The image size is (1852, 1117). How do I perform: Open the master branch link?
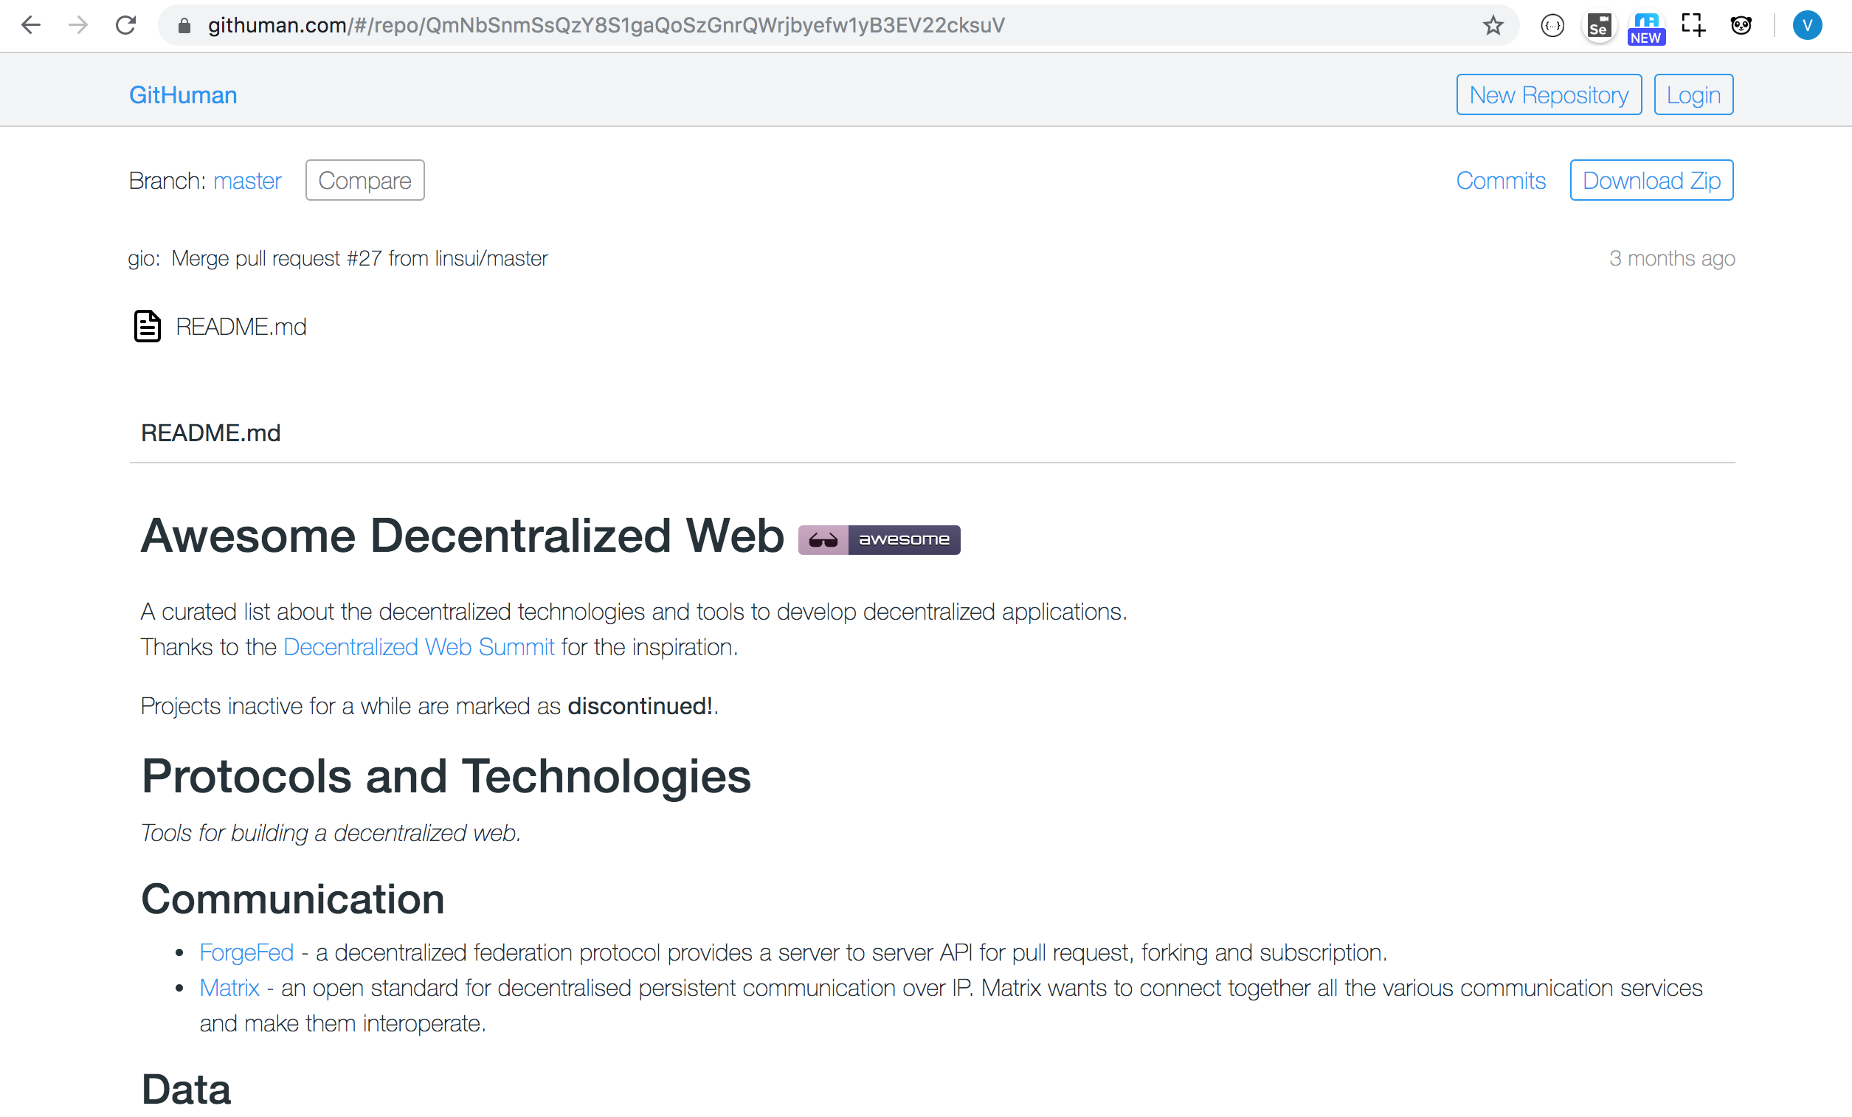(247, 181)
